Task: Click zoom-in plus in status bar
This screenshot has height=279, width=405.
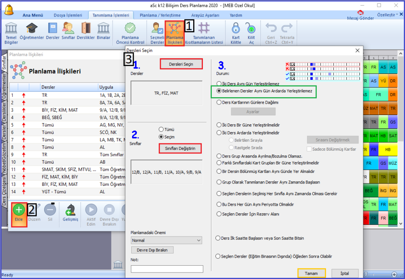Action: (394, 275)
